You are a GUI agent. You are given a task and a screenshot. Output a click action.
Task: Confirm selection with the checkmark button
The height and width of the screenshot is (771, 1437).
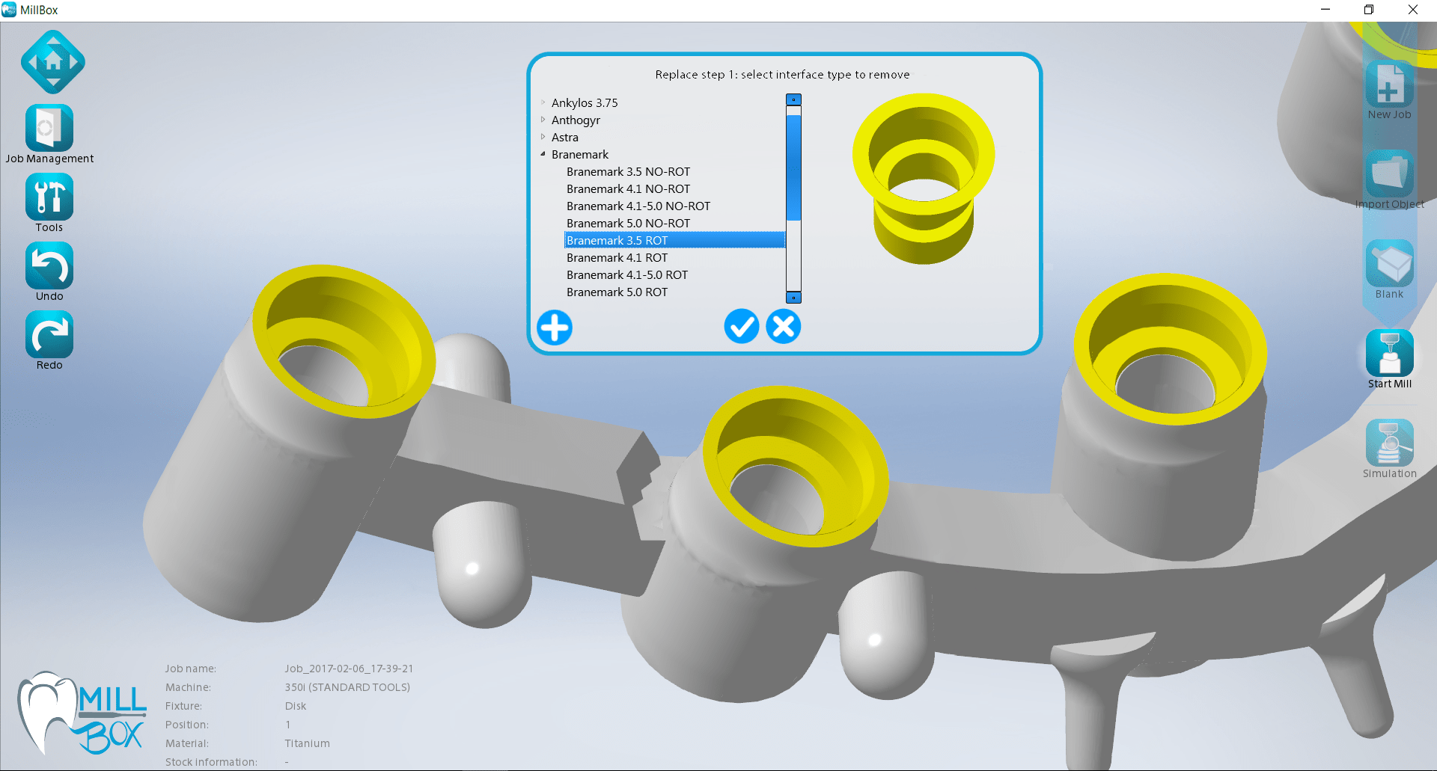[x=742, y=327]
